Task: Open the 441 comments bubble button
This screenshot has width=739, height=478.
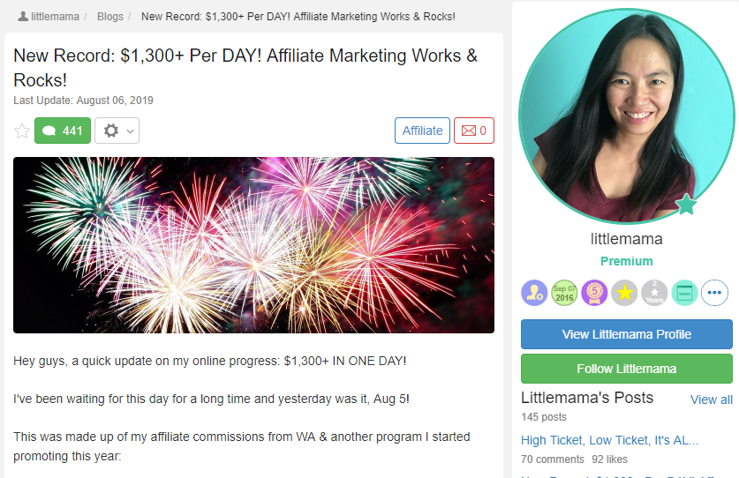Action: 63,131
